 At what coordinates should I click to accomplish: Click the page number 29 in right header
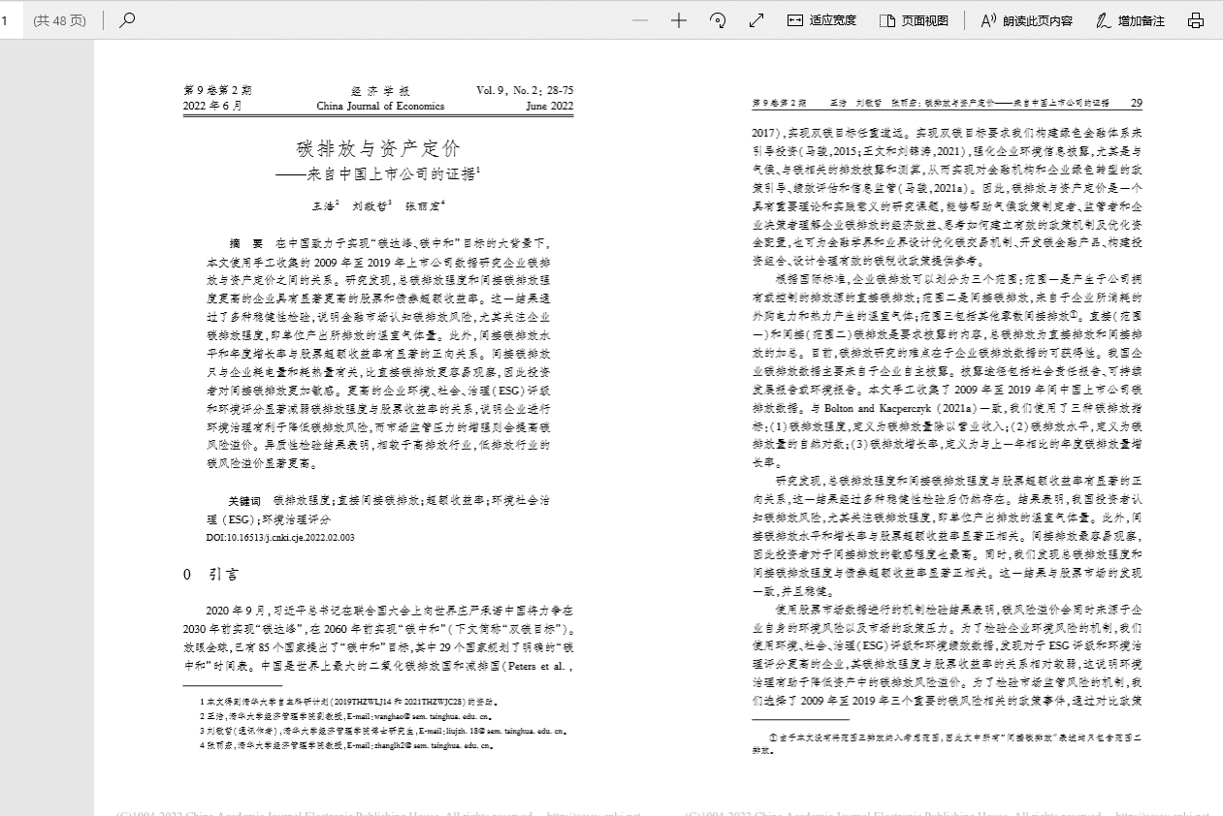(1137, 102)
